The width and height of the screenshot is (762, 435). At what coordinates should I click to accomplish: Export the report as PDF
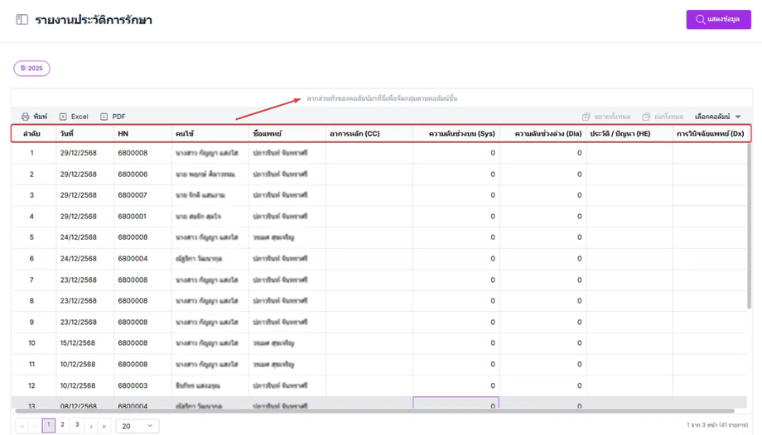(104, 117)
